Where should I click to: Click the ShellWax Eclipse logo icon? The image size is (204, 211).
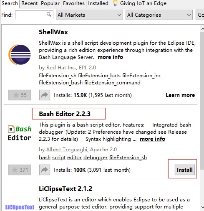(x=20, y=55)
